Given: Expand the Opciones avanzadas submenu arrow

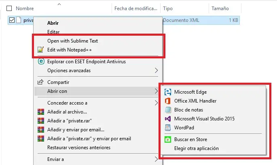Looking at the screenshot, I should coord(156,71).
